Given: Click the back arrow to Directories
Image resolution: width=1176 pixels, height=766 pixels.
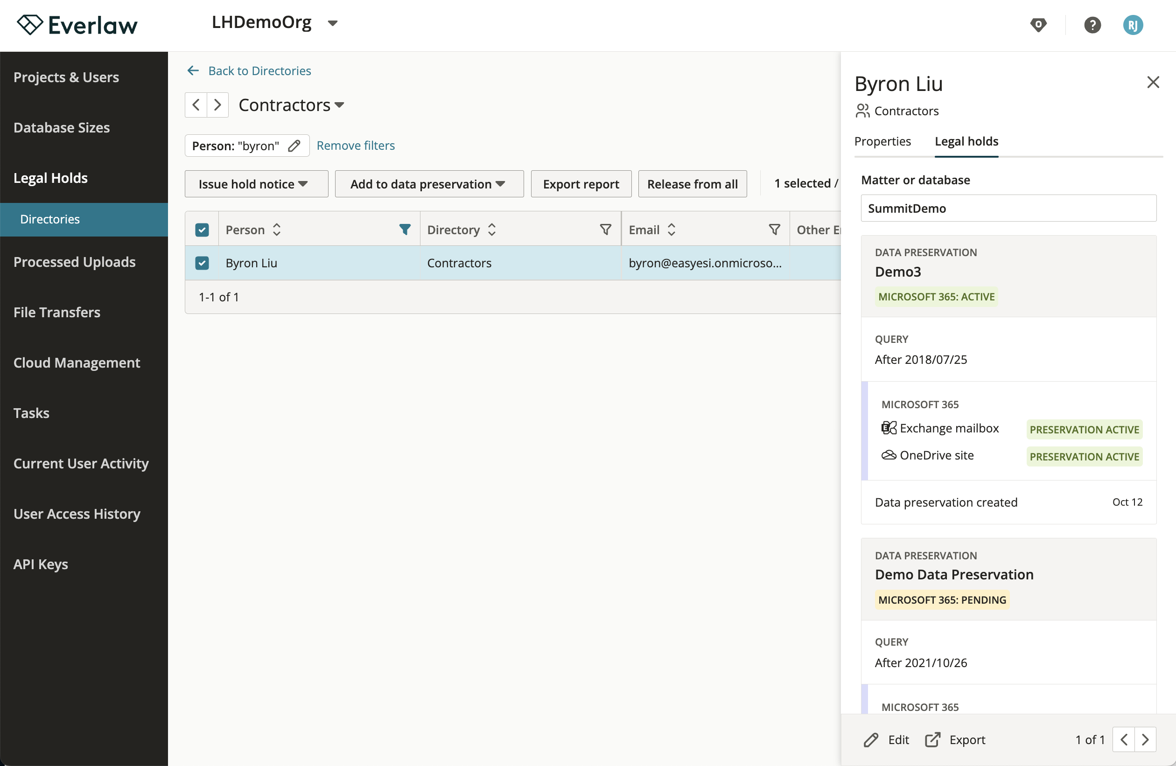Looking at the screenshot, I should click(193, 70).
